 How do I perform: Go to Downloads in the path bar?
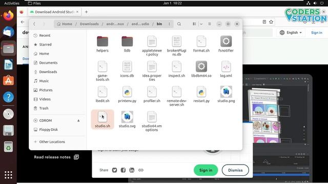click(89, 24)
